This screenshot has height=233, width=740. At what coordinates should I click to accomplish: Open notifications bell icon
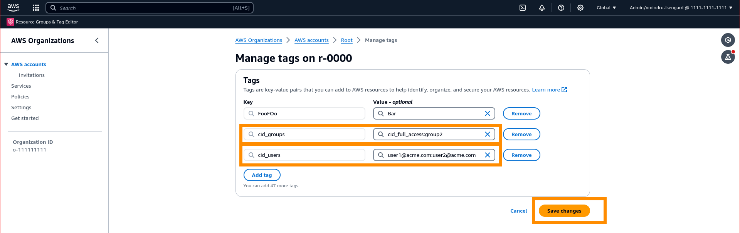[x=542, y=8]
